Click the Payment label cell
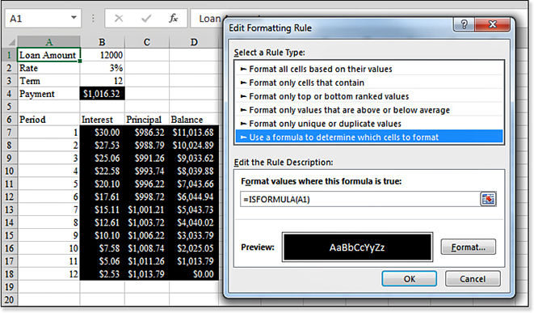534x313 pixels. (x=48, y=94)
